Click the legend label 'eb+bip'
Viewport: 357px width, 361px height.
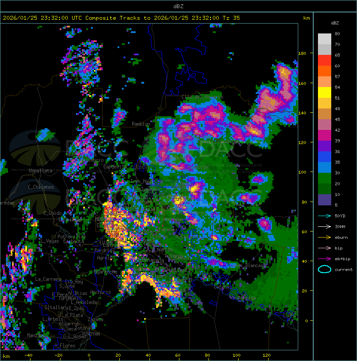(x=342, y=259)
